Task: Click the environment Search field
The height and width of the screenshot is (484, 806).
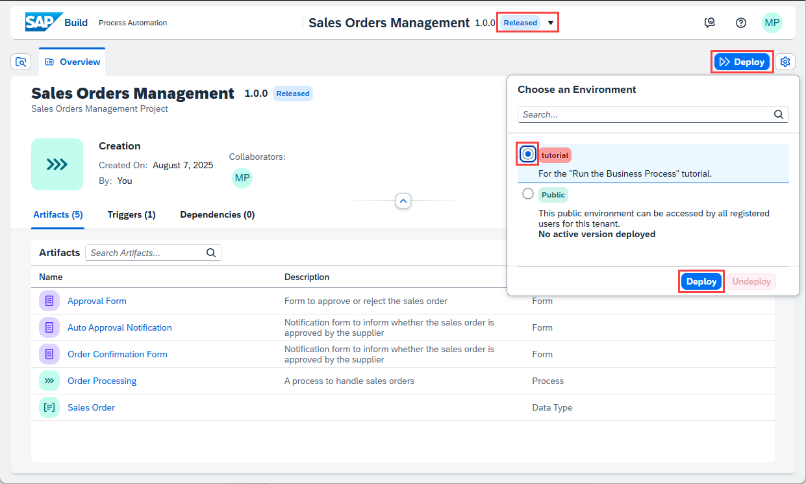Action: (x=653, y=114)
